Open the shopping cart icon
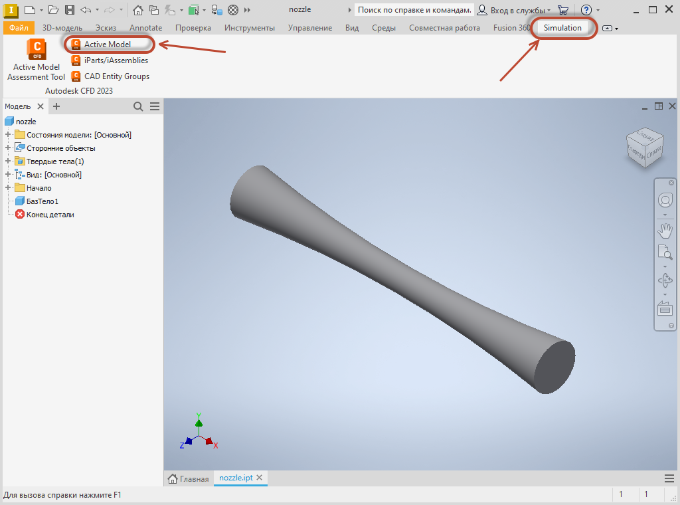 coord(563,9)
